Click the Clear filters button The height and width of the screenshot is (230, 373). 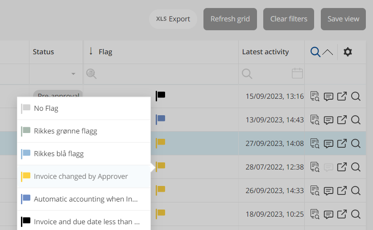[289, 19]
